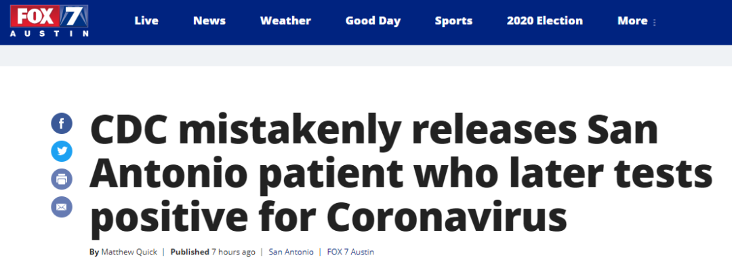Email the article using envelope icon
This screenshot has width=732, height=264.
(62, 206)
